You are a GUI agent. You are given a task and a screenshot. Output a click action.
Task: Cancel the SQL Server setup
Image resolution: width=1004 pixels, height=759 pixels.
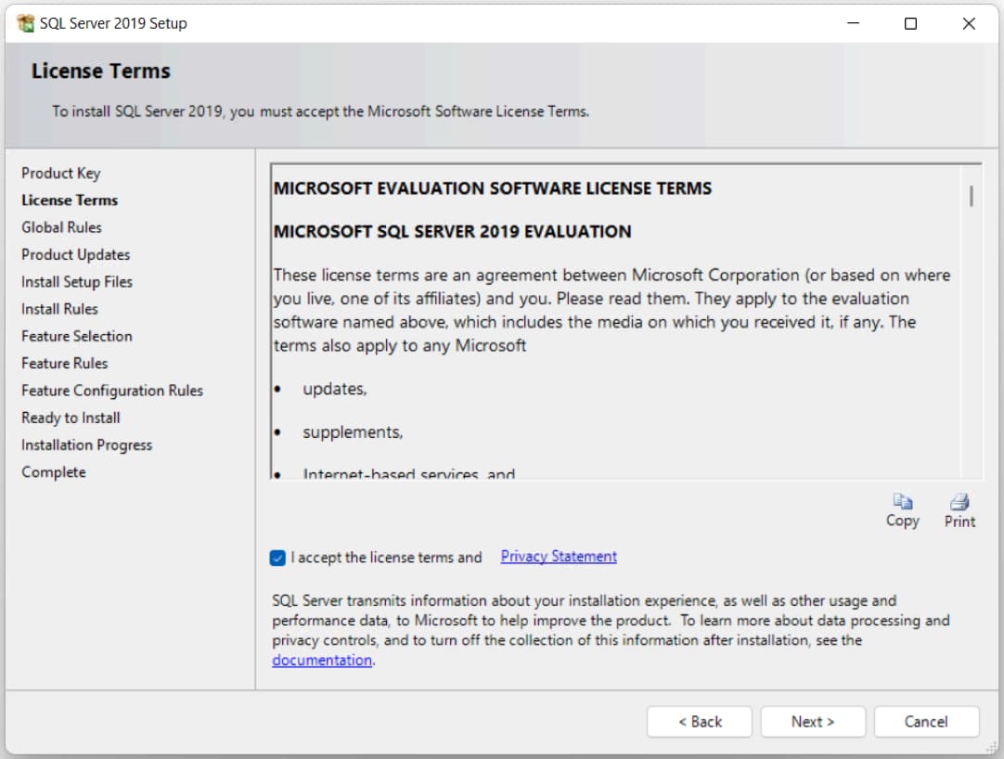[926, 722]
